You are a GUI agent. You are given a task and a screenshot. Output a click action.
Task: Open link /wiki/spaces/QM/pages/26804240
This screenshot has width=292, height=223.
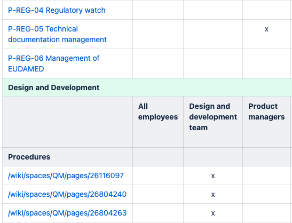coord(67,194)
